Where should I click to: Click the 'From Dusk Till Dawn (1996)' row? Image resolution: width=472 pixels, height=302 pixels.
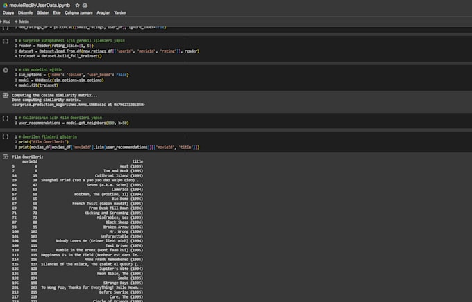[78, 208]
